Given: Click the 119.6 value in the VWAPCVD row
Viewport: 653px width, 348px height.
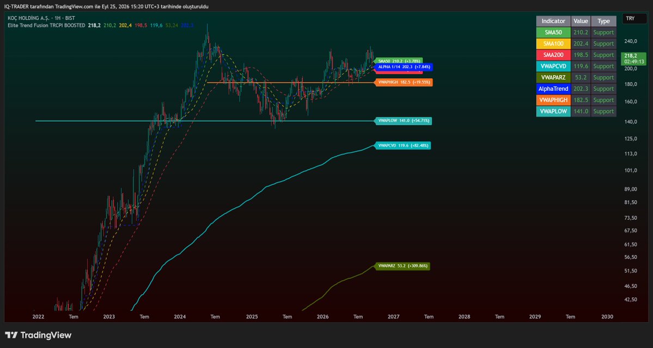Looking at the screenshot, I should coord(581,66).
